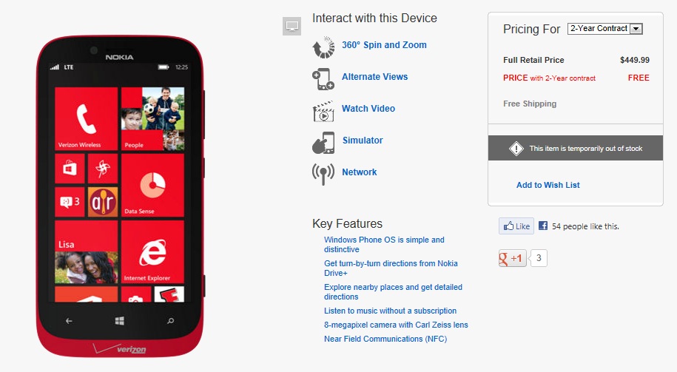Screen dimensions: 677x372
Task: Click the gray monitor icon beside Interact heading
Action: click(x=292, y=27)
